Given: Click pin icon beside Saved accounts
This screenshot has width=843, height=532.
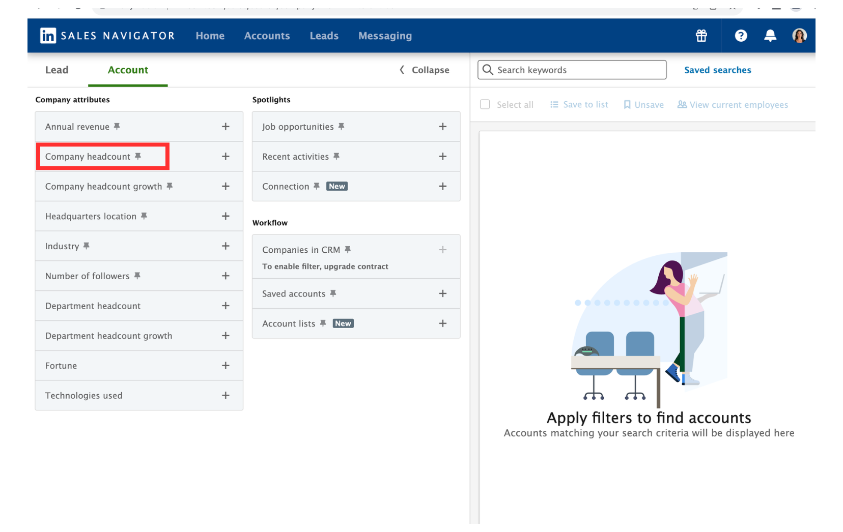Looking at the screenshot, I should [333, 293].
